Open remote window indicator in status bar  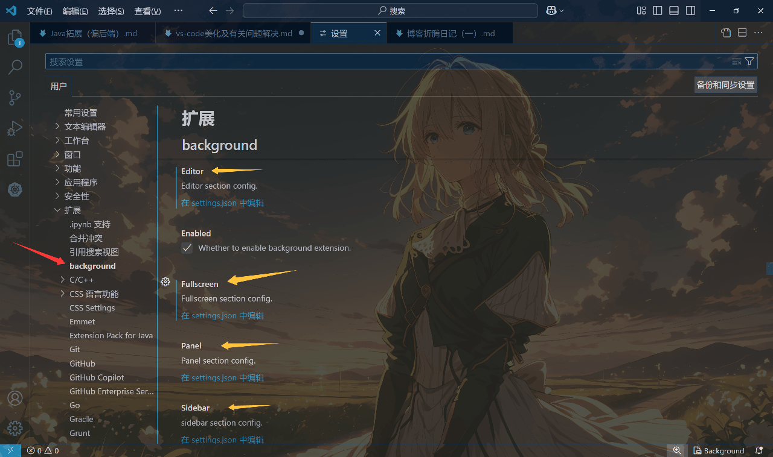10,450
